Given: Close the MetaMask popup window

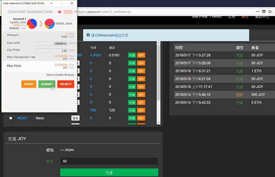Looking at the screenshot, I should click(x=72, y=3).
